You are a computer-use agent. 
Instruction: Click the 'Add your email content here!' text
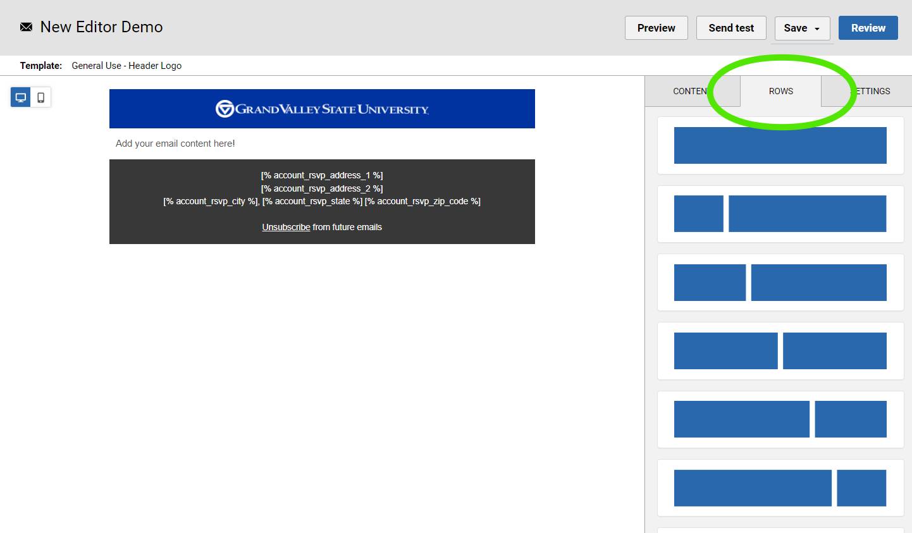point(175,144)
